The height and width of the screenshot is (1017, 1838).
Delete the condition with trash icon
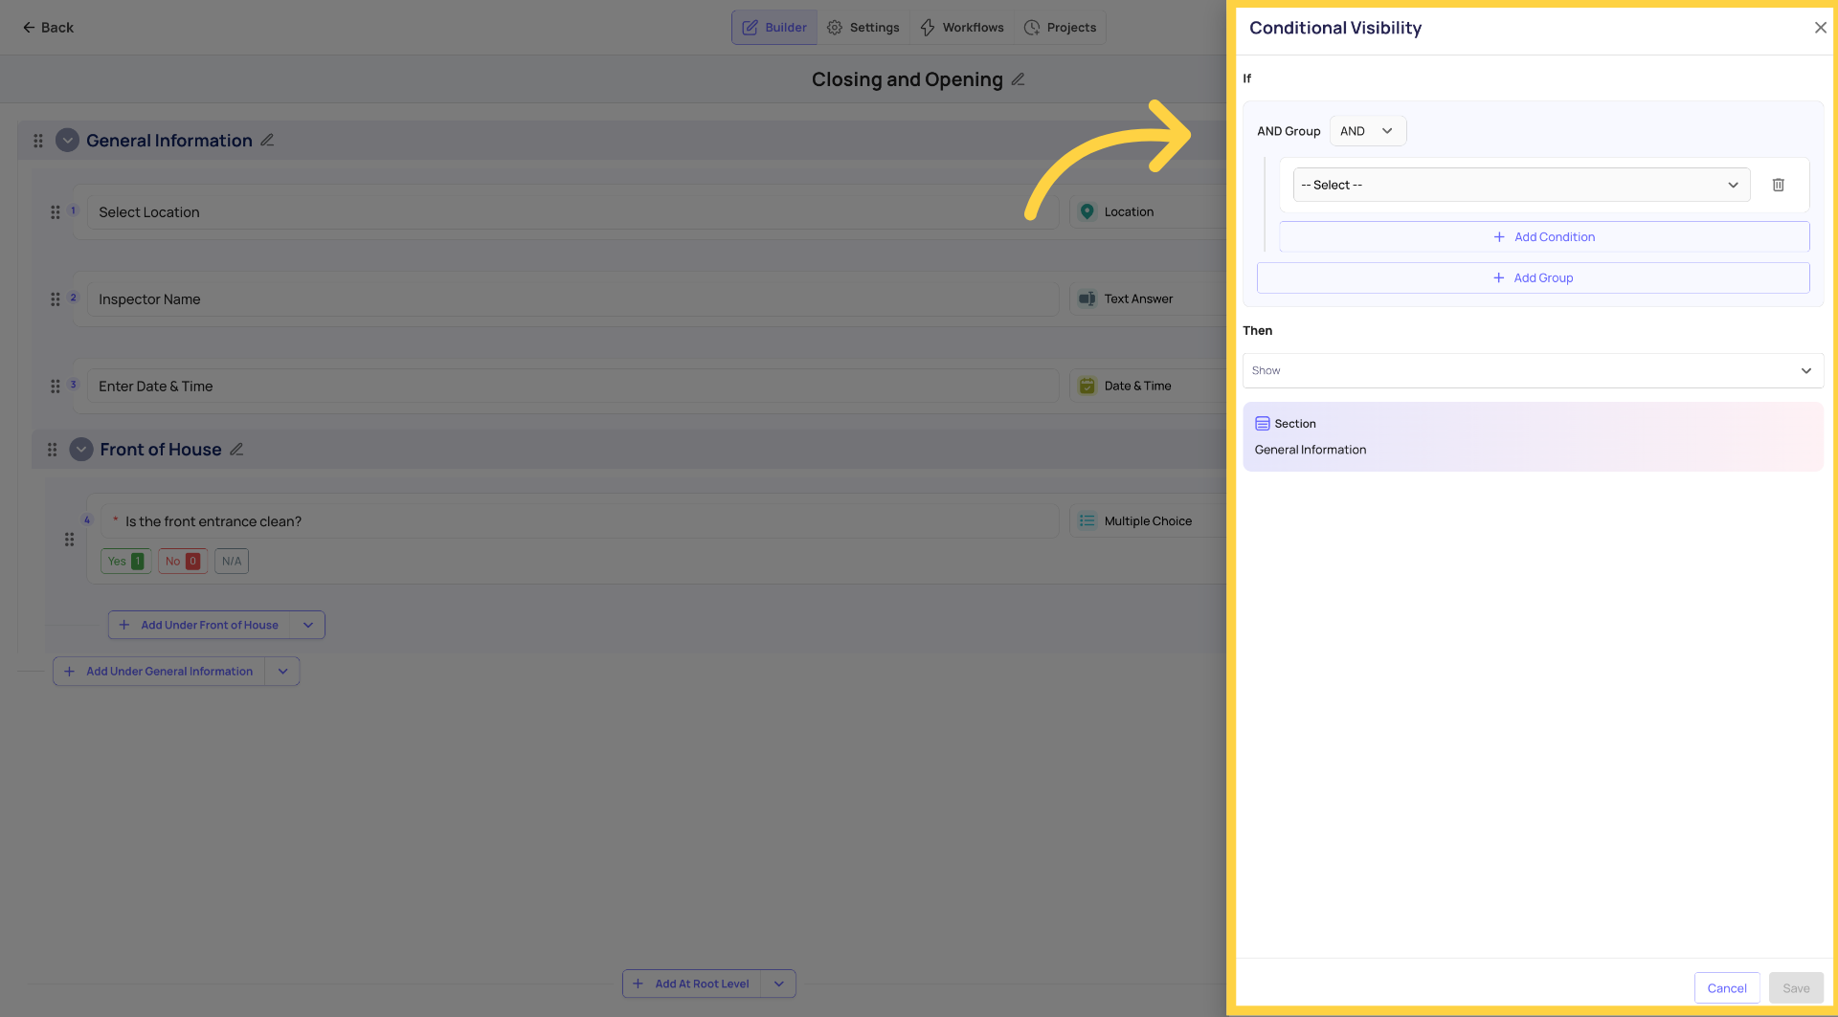click(x=1779, y=185)
